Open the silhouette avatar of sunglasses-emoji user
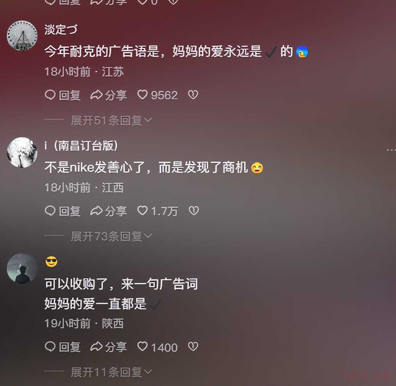Image resolution: width=396 pixels, height=386 pixels. point(22,269)
